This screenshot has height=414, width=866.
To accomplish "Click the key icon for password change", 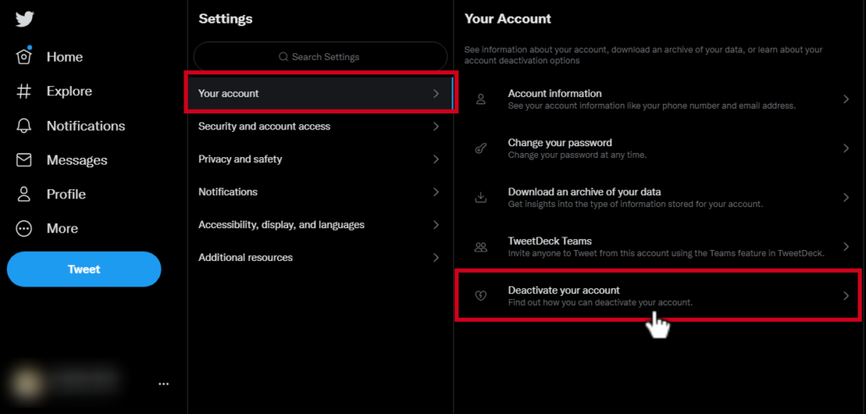I will click(480, 149).
